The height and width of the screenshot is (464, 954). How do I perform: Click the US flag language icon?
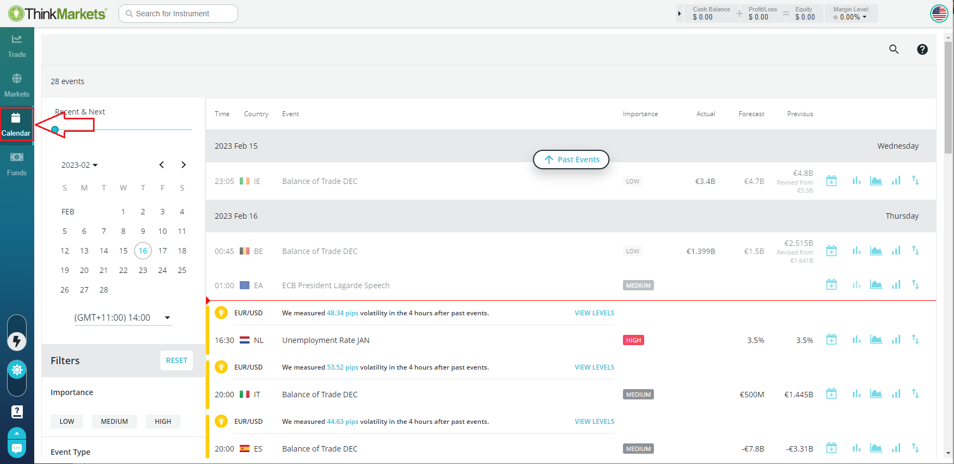[939, 14]
